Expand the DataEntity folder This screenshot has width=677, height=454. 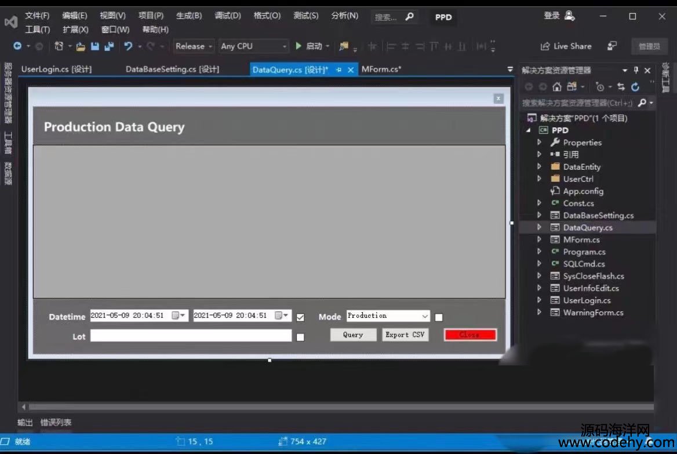pyautogui.click(x=539, y=166)
